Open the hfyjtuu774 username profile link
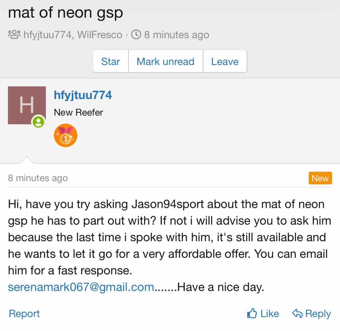The height and width of the screenshot is (331, 340). pyautogui.click(x=83, y=95)
